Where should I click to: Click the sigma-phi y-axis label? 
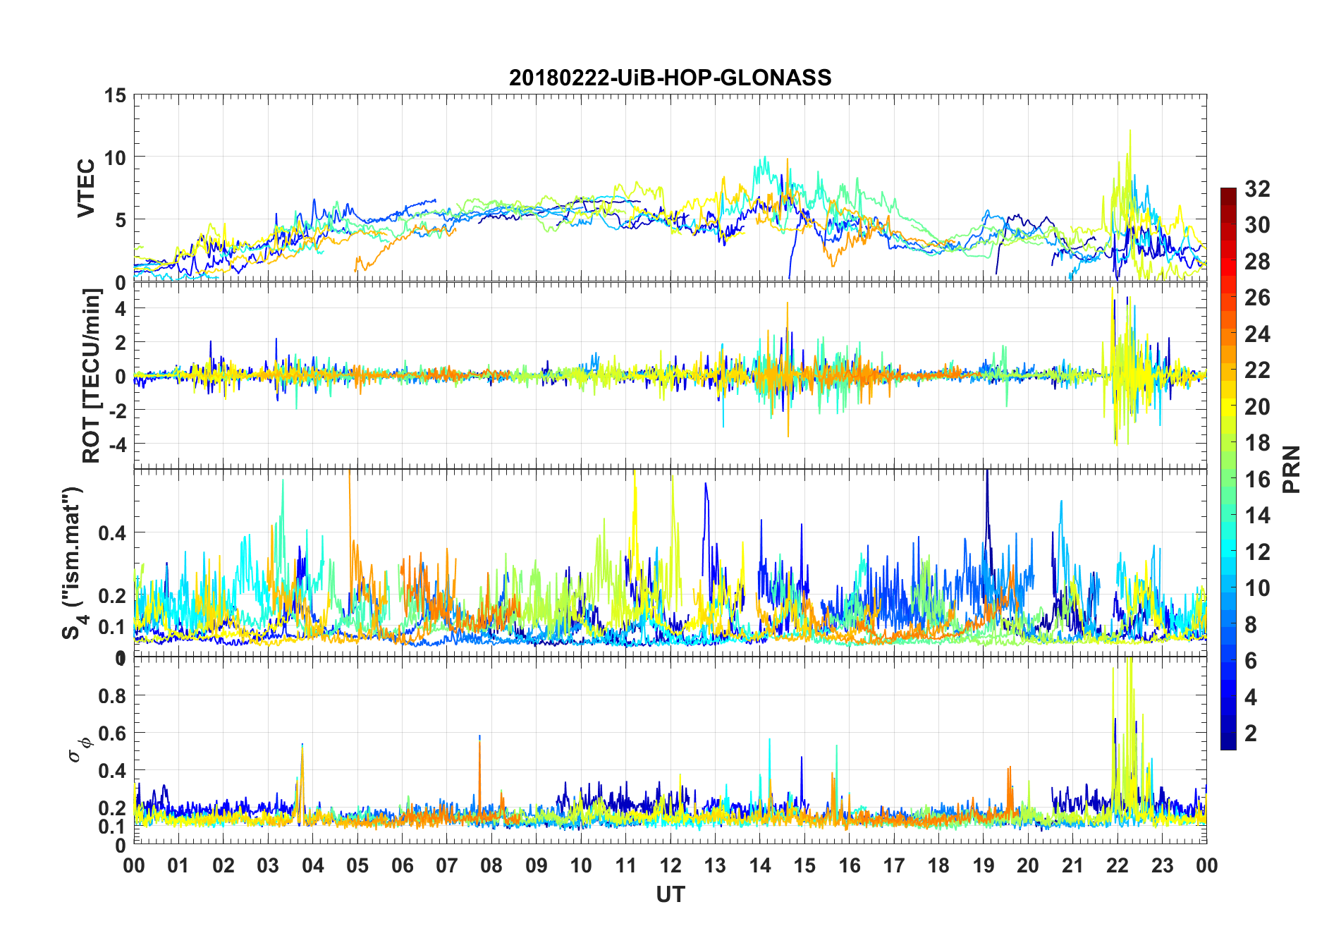(80, 749)
